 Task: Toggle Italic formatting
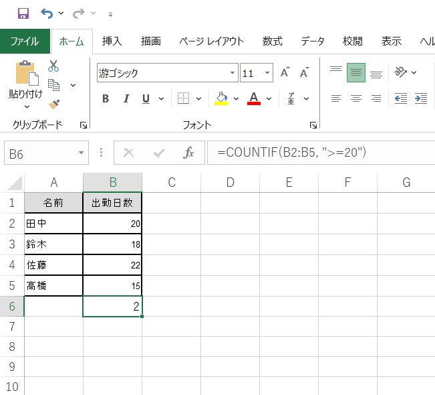(x=125, y=99)
